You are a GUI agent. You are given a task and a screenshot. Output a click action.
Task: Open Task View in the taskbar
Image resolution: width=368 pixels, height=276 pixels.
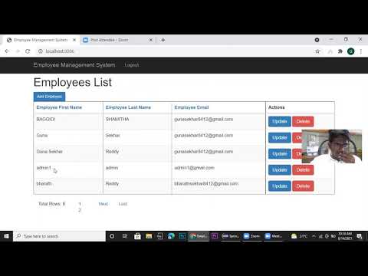[x=125, y=236]
